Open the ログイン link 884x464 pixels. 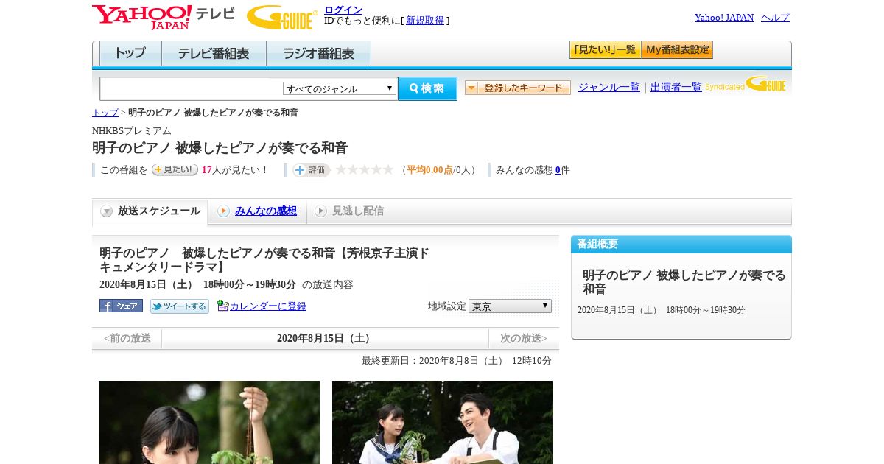pyautogui.click(x=343, y=10)
